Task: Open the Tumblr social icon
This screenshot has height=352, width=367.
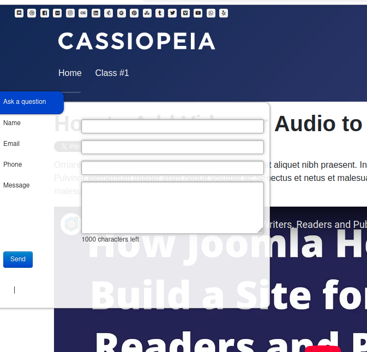Action: point(160,13)
